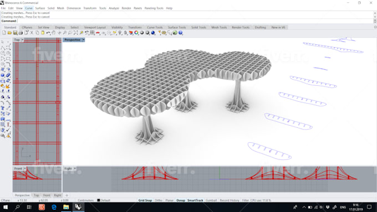Screen dimensions: 377x212
Task: Print using the printer toolbar icon
Action: (21, 33)
